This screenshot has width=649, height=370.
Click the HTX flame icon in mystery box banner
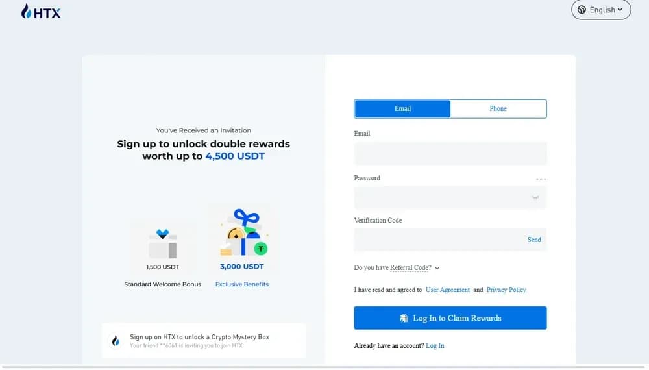click(x=116, y=341)
